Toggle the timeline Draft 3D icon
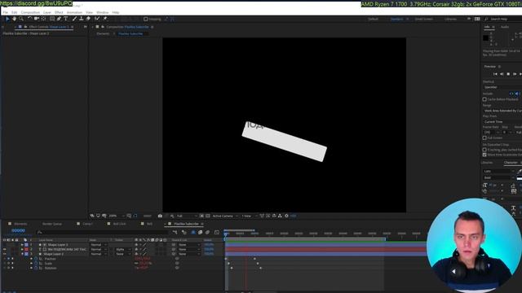The width and height of the screenshot is (522, 293). tap(184, 232)
